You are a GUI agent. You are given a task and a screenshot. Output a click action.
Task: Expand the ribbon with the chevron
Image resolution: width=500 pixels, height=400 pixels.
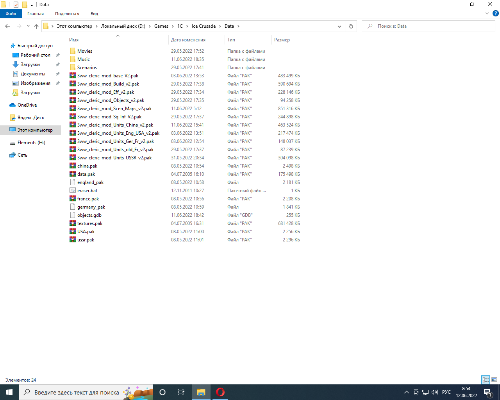tap(487, 13)
